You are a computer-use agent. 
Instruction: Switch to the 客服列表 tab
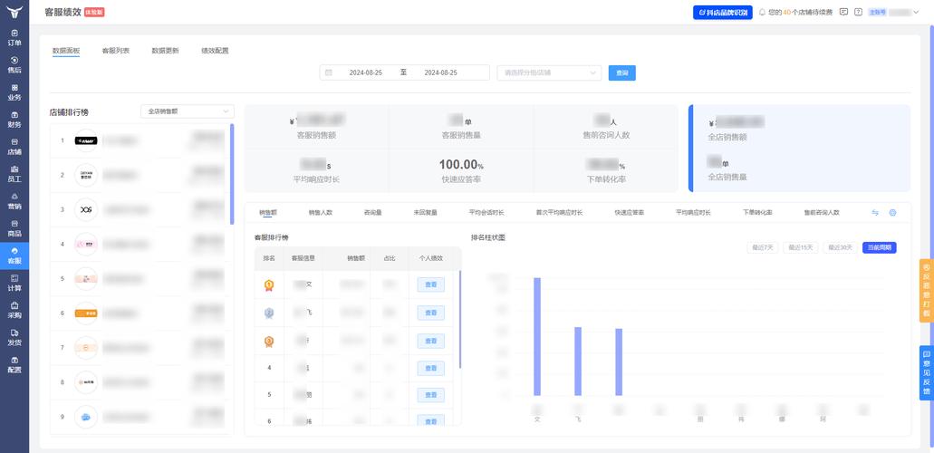115,51
